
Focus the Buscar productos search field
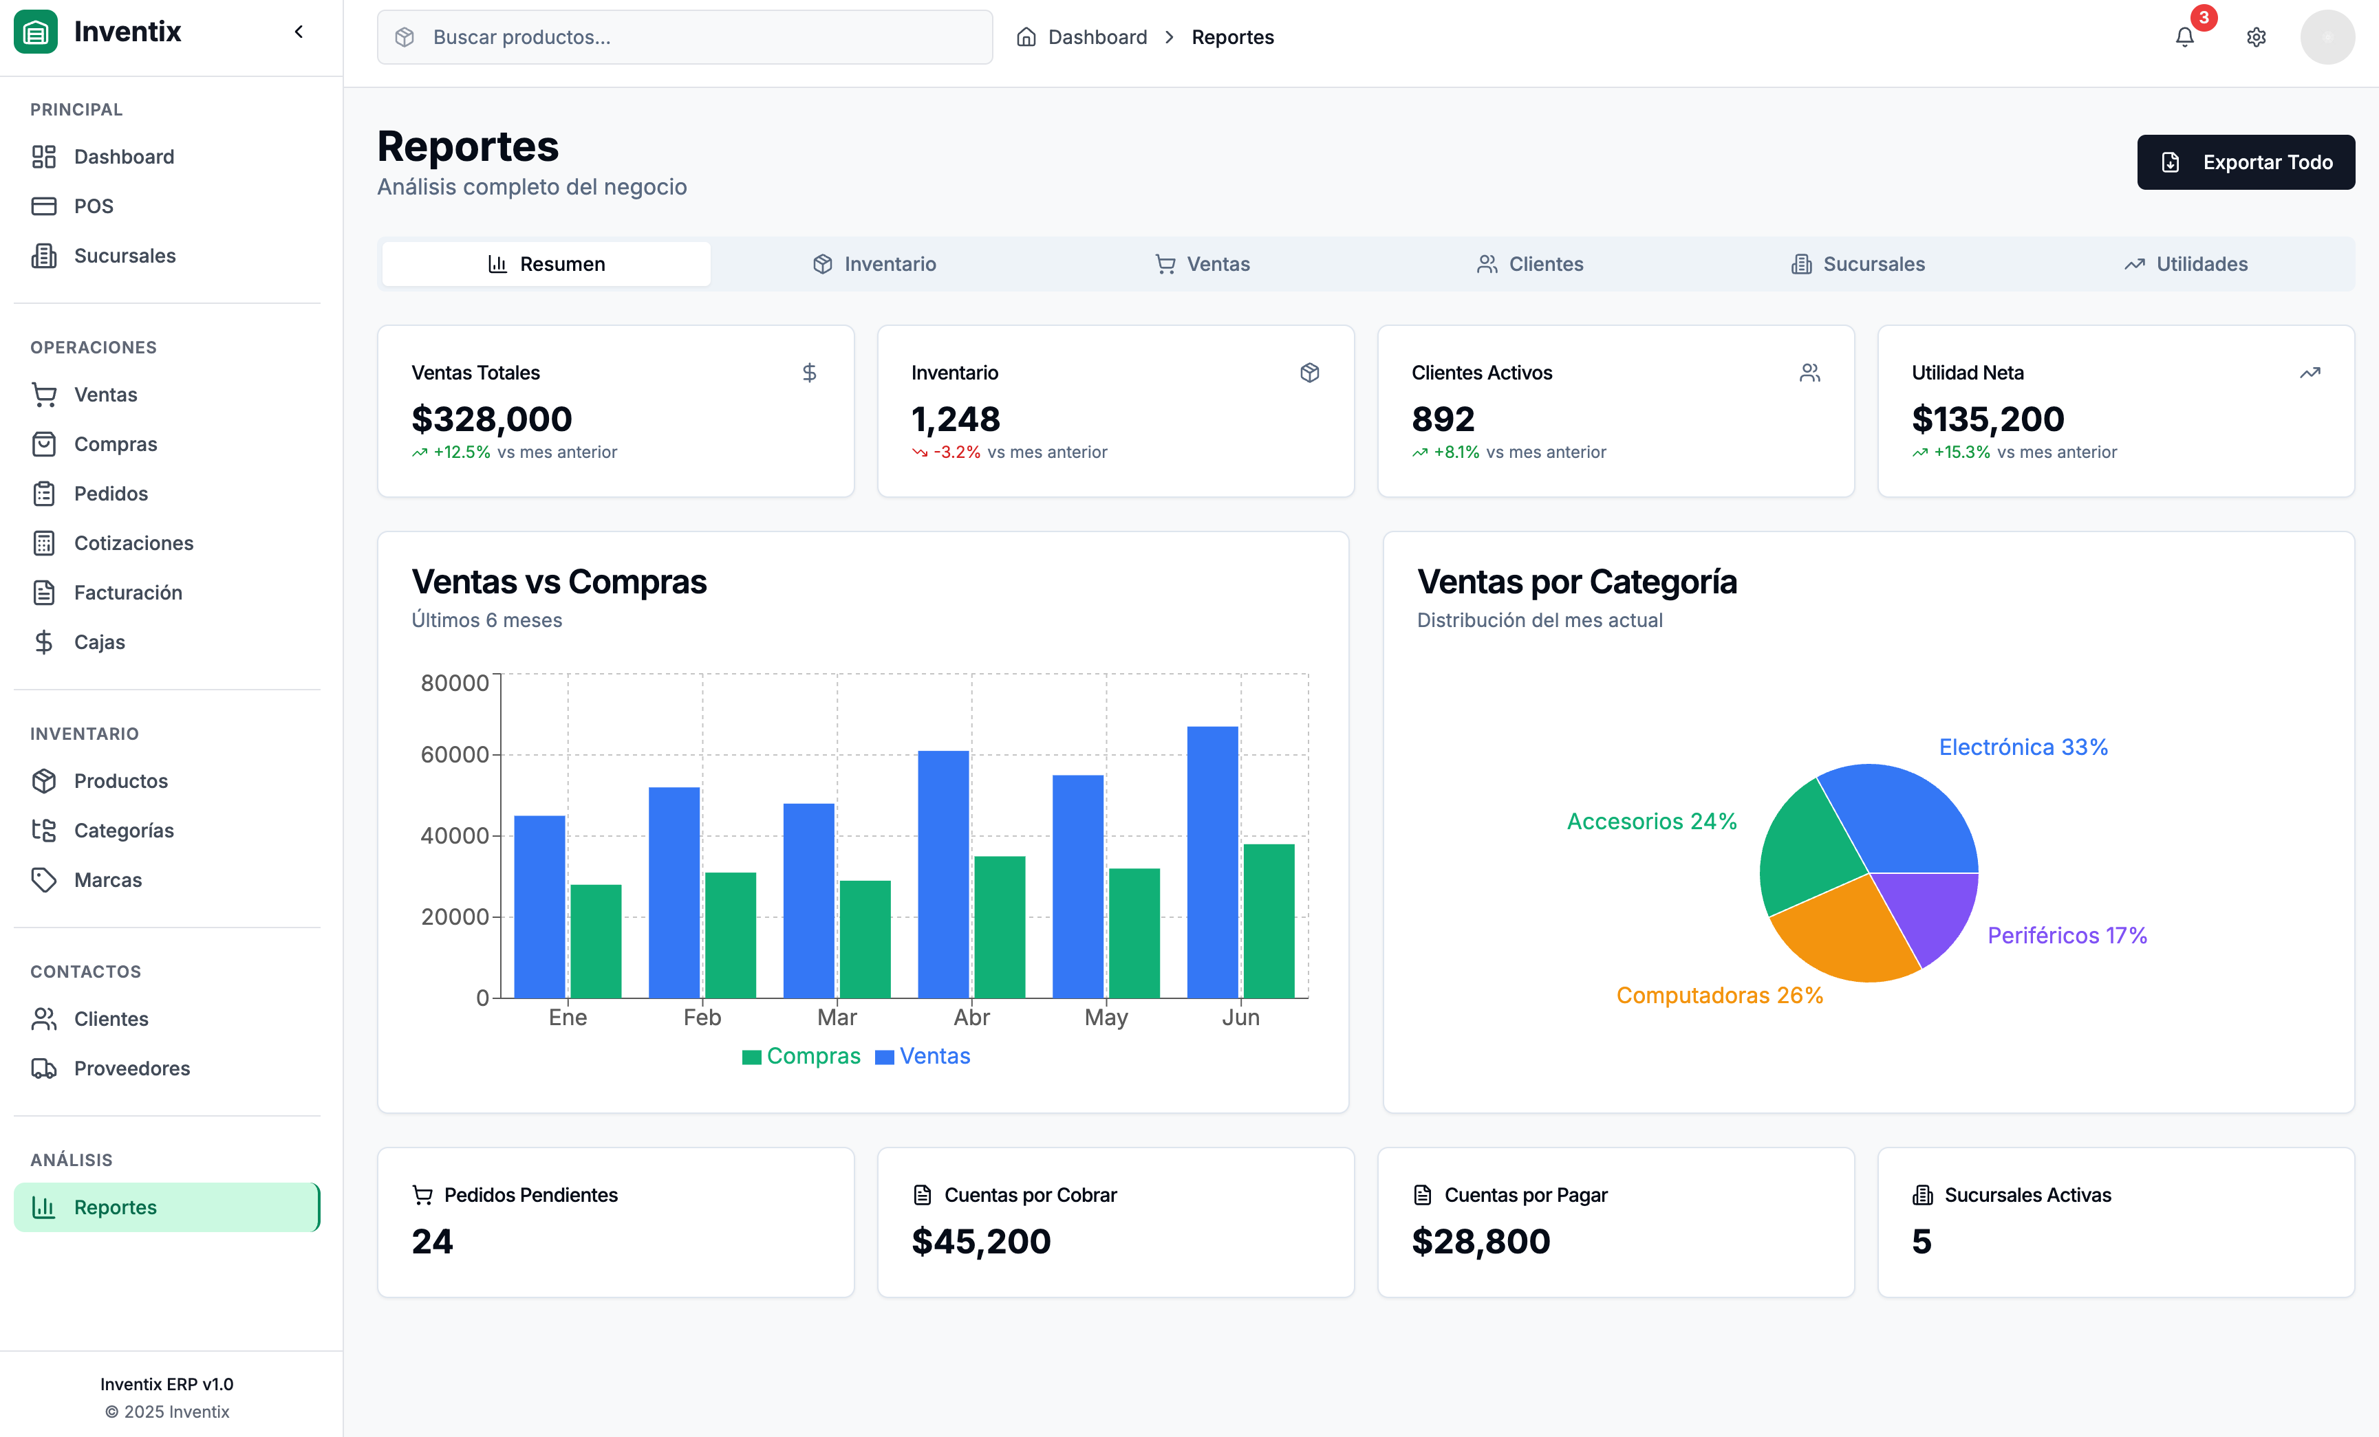pyautogui.click(x=685, y=38)
